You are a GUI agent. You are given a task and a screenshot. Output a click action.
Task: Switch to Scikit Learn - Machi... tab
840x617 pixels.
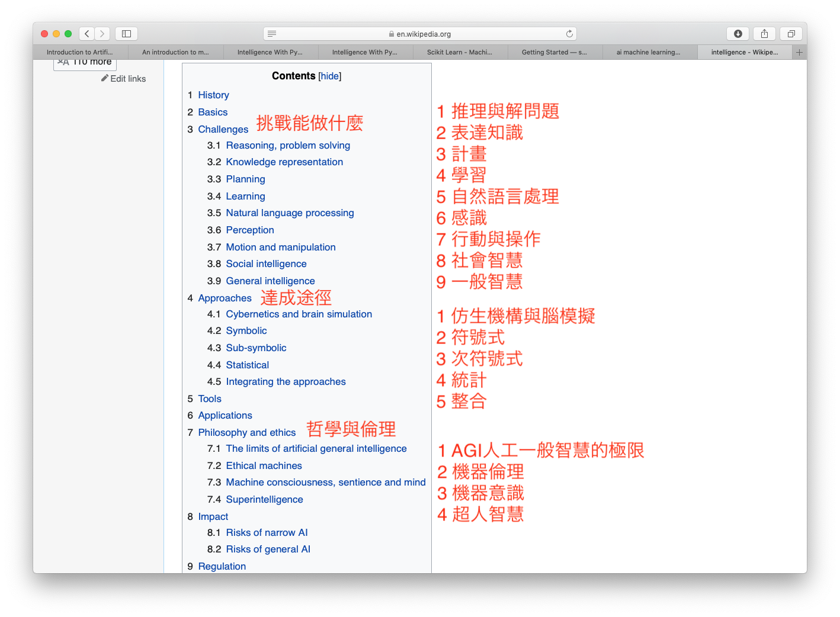point(460,52)
